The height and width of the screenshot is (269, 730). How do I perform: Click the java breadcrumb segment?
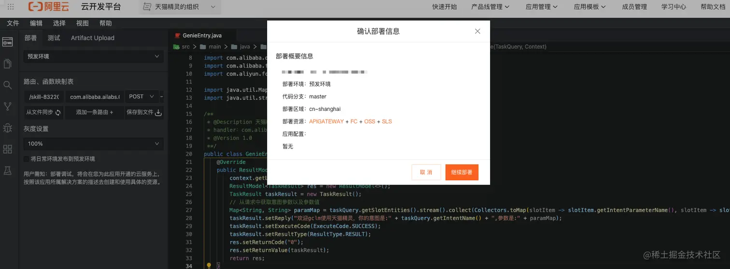click(x=245, y=47)
